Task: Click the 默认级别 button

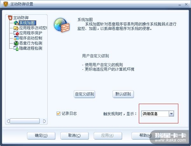Action: pos(123,94)
